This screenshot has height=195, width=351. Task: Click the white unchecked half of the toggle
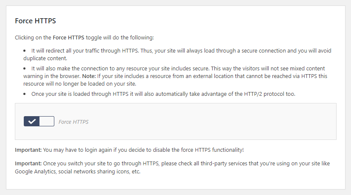point(47,121)
